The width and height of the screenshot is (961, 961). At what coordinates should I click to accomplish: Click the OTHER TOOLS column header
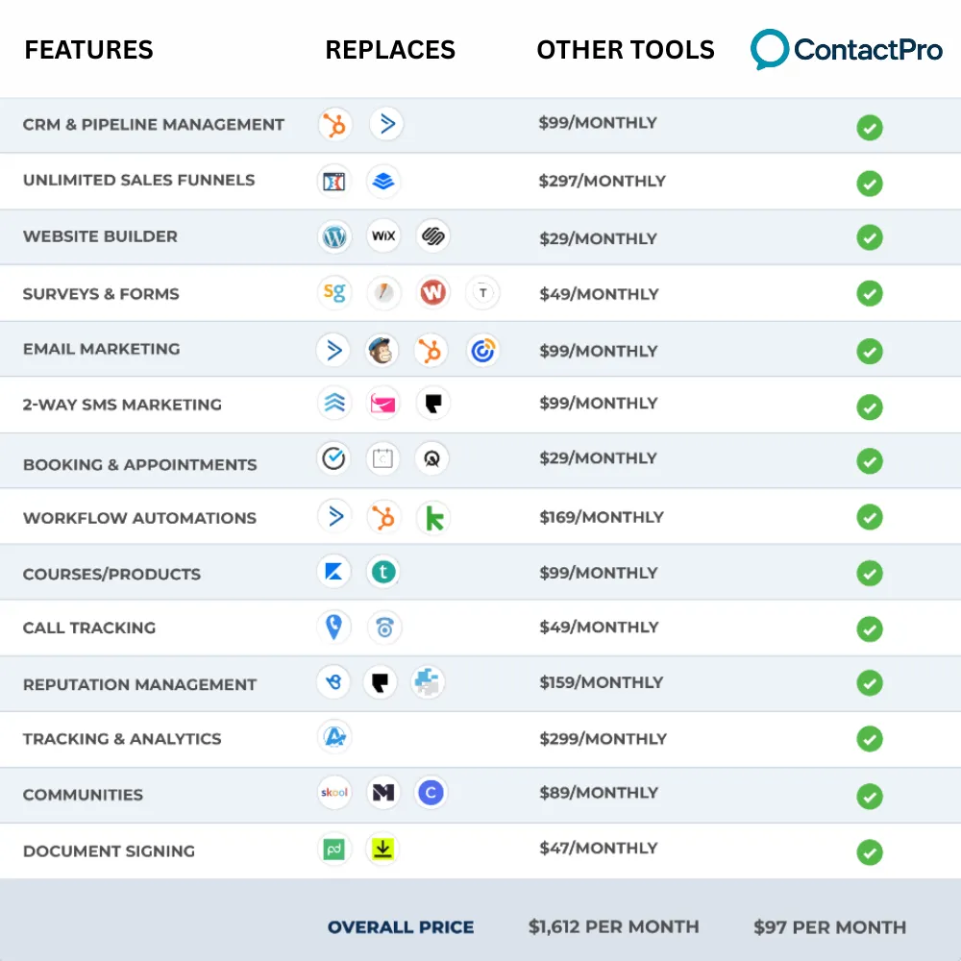point(626,50)
